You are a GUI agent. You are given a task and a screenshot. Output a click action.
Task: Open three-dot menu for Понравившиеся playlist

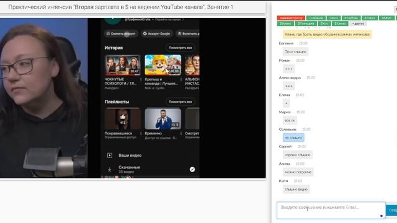141,133
